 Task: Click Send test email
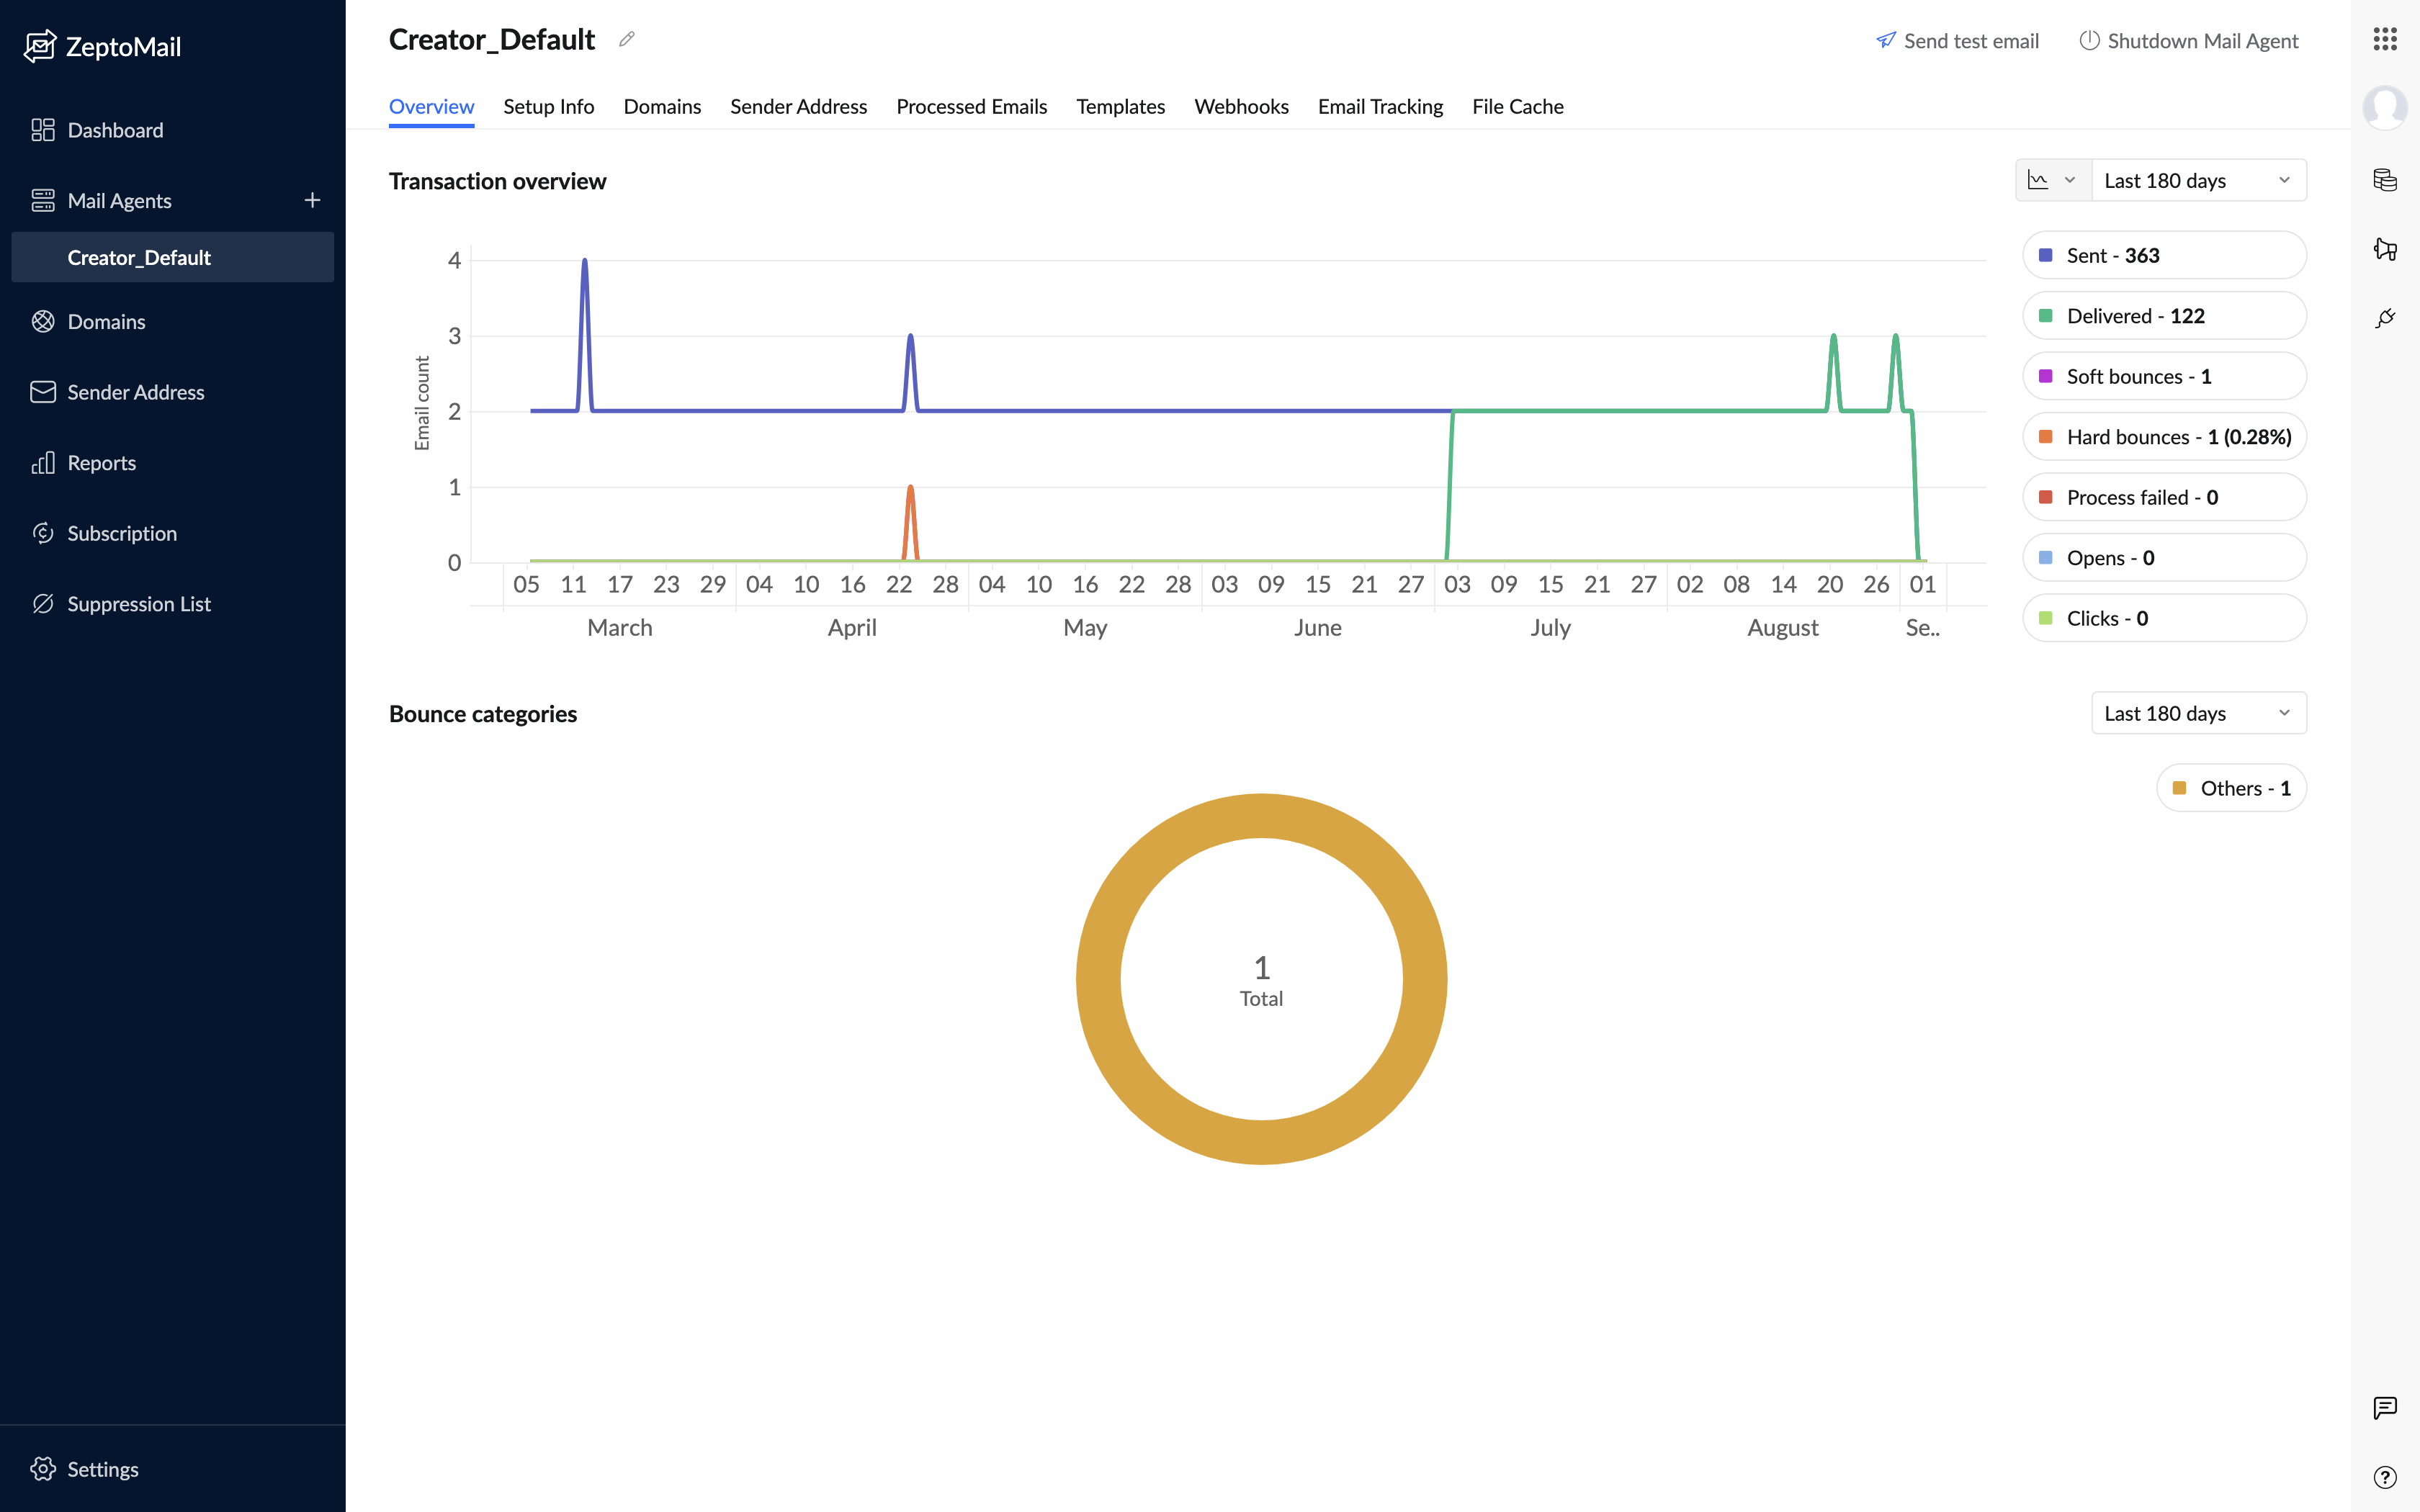[1957, 41]
